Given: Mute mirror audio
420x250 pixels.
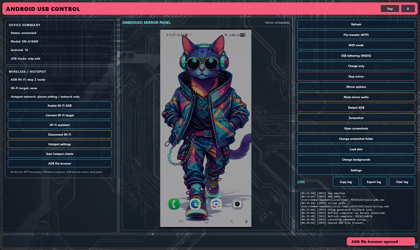Looking at the screenshot, I should point(356,97).
